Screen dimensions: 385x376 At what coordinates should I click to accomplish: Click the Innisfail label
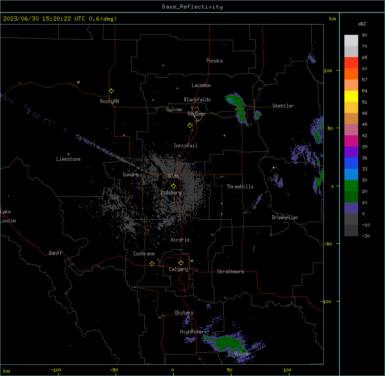[x=185, y=146]
